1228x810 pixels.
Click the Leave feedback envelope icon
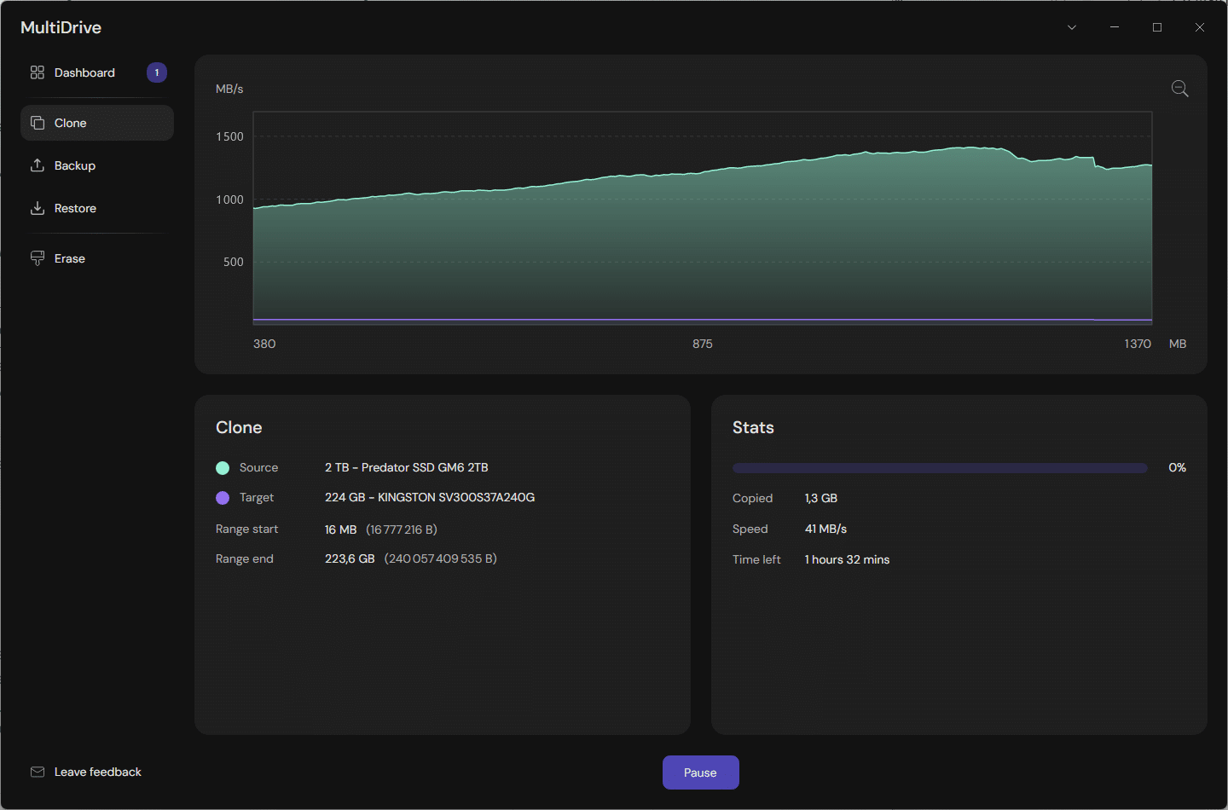click(x=38, y=772)
